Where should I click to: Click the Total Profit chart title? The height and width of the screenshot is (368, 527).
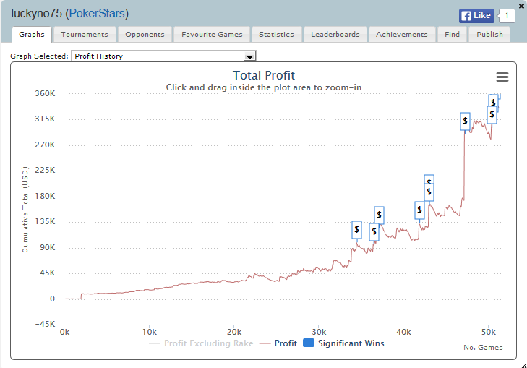(x=263, y=75)
